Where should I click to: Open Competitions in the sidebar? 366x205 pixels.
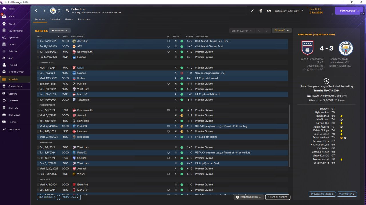tap(15, 86)
